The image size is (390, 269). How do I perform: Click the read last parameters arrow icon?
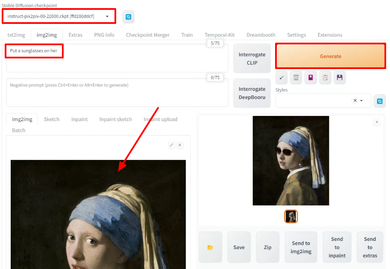coord(282,78)
